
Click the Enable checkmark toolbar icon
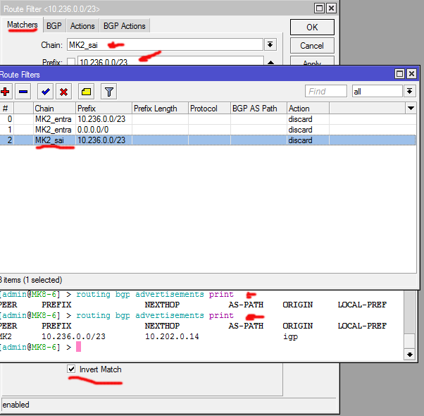45,92
